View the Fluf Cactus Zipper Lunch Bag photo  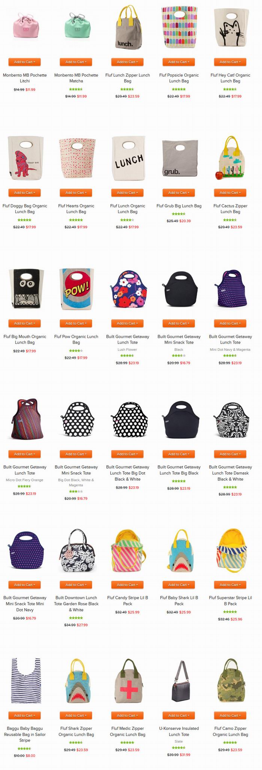pos(230,158)
